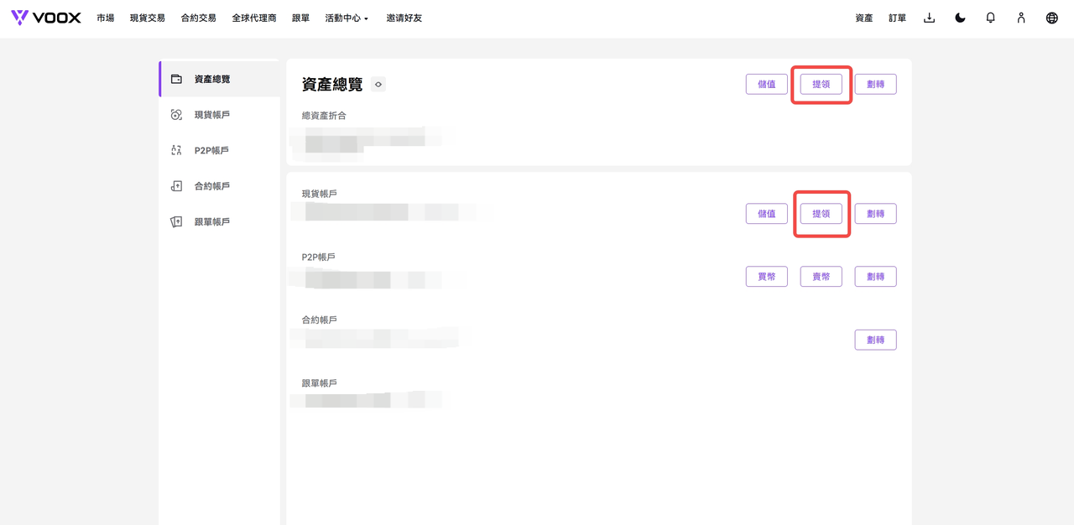This screenshot has width=1074, height=525.
Task: Switch to 現貨帳戶 in the sidebar
Action: 219,115
